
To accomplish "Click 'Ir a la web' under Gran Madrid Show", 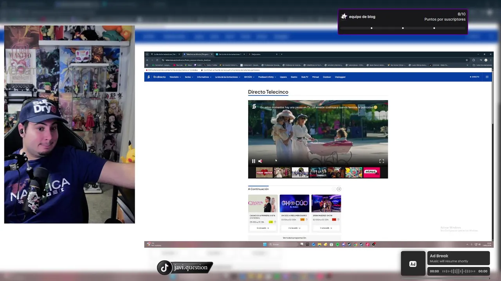I will (x=326, y=228).
